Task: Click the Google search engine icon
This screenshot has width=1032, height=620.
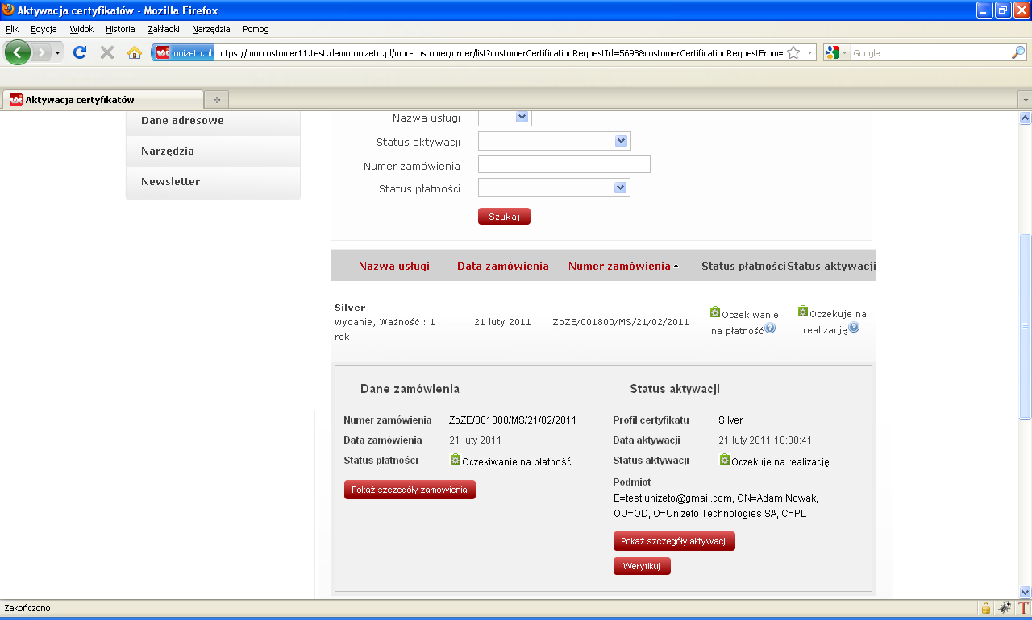Action: [x=833, y=53]
